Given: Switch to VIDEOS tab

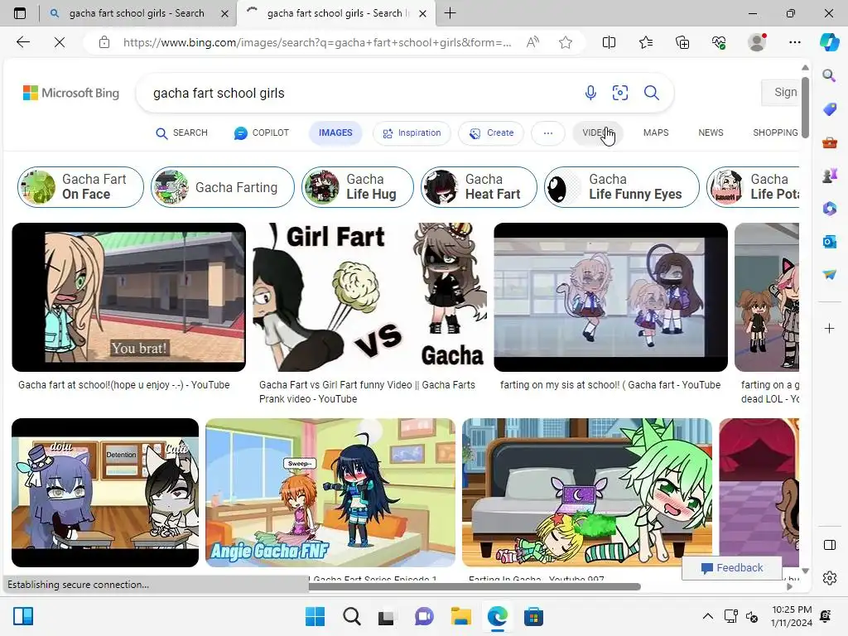Looking at the screenshot, I should click(598, 133).
